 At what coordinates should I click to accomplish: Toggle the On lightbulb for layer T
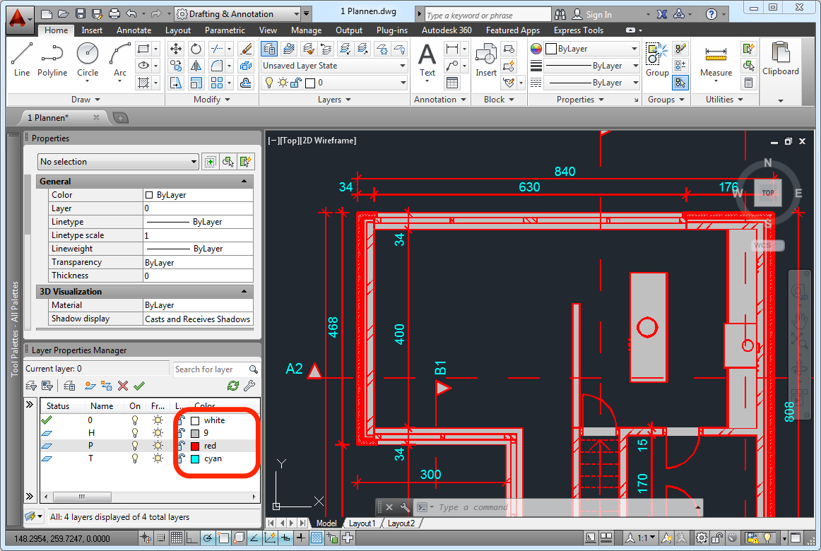[134, 458]
